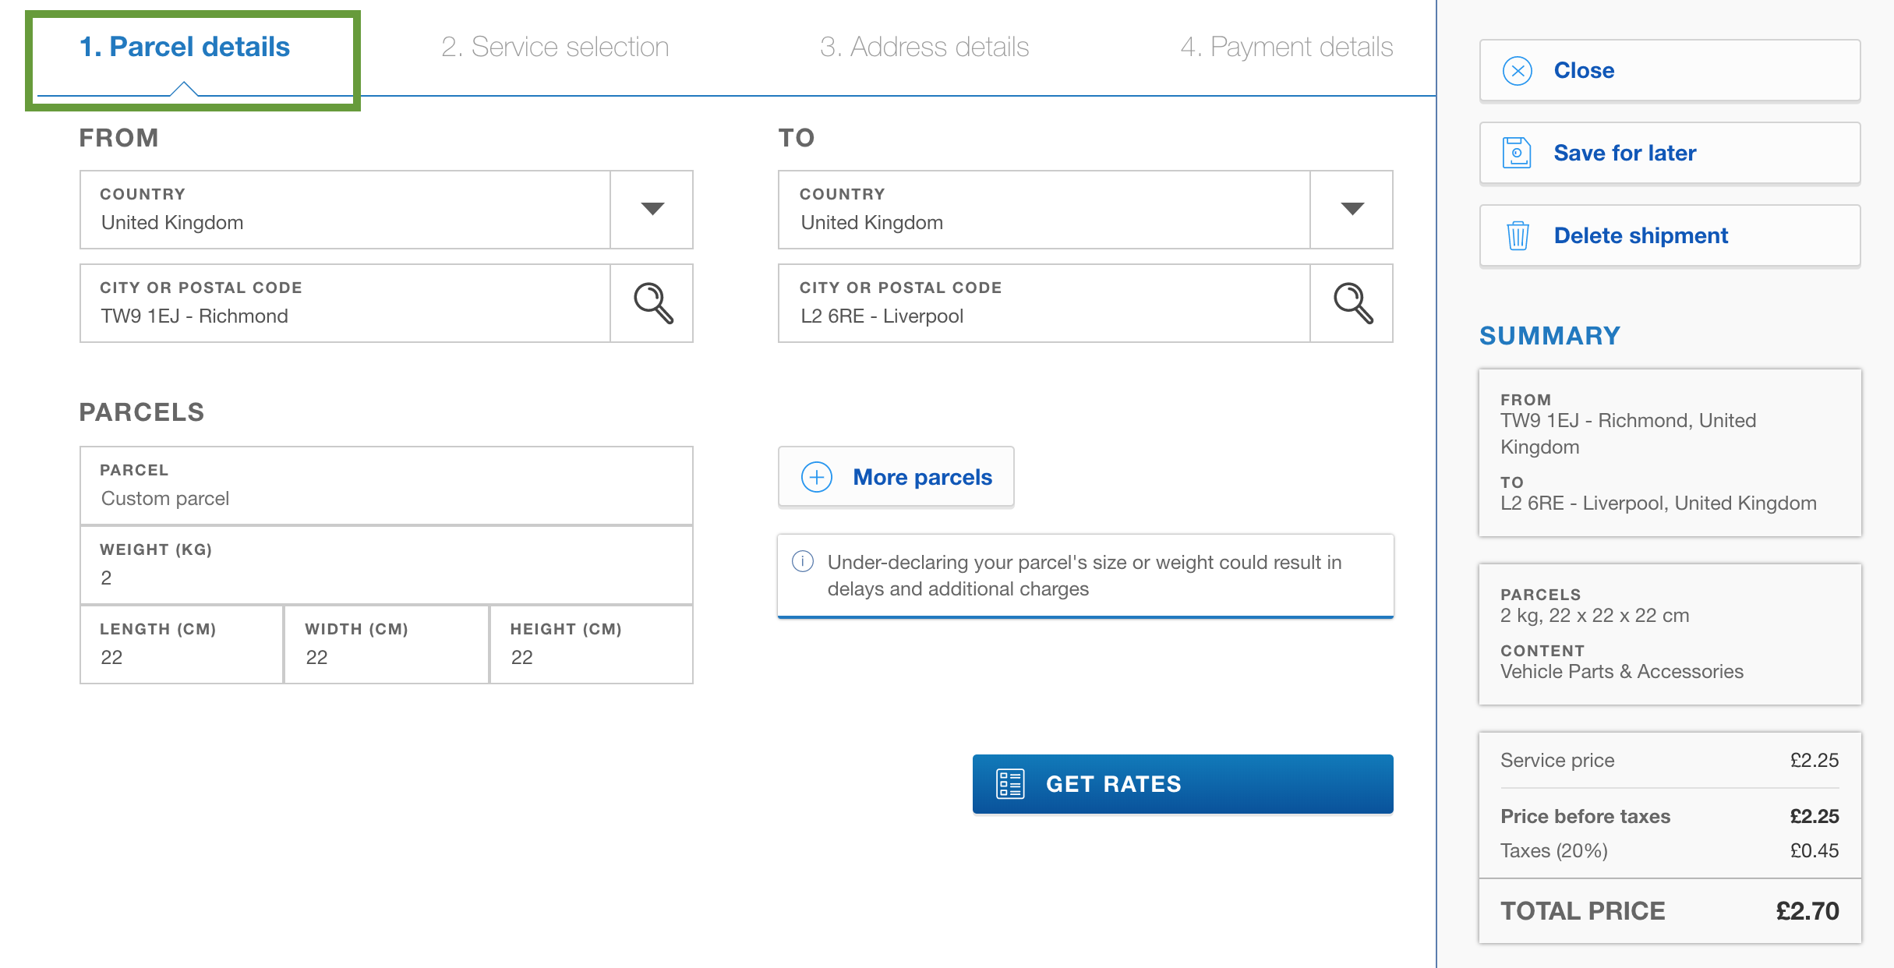Expand the To country dropdown arrow
Screen dimensions: 1894x968
[1352, 209]
